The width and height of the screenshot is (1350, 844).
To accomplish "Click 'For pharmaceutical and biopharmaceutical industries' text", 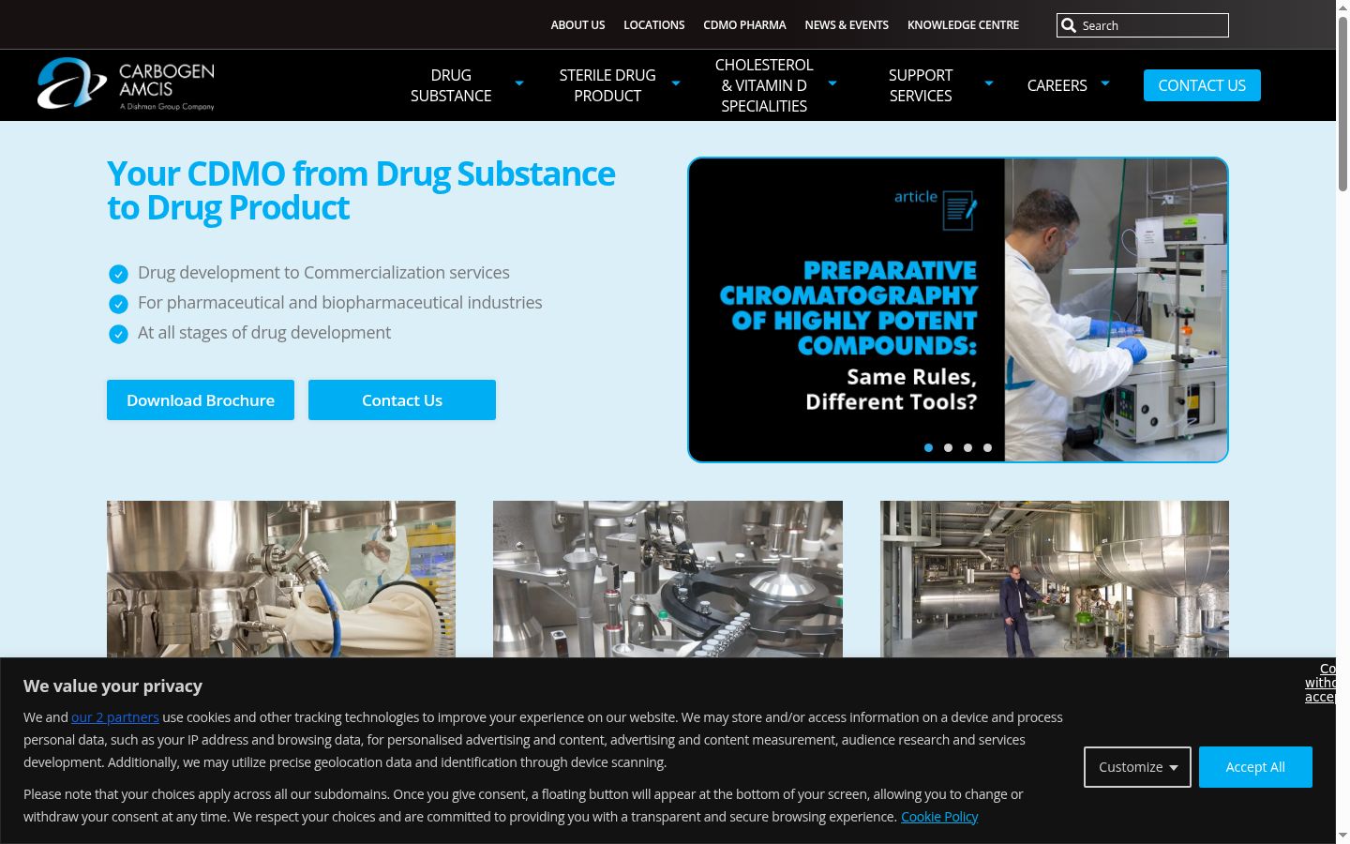I will 340,303.
